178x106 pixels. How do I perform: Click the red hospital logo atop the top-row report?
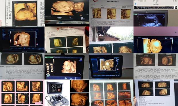(95, 1)
